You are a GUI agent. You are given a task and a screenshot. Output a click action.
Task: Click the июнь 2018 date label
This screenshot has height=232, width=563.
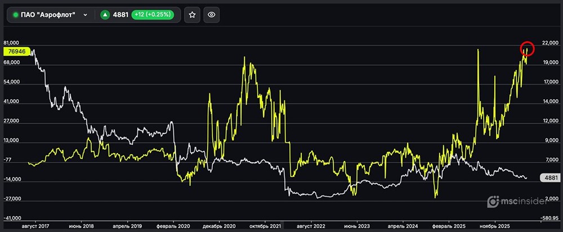[81, 226]
